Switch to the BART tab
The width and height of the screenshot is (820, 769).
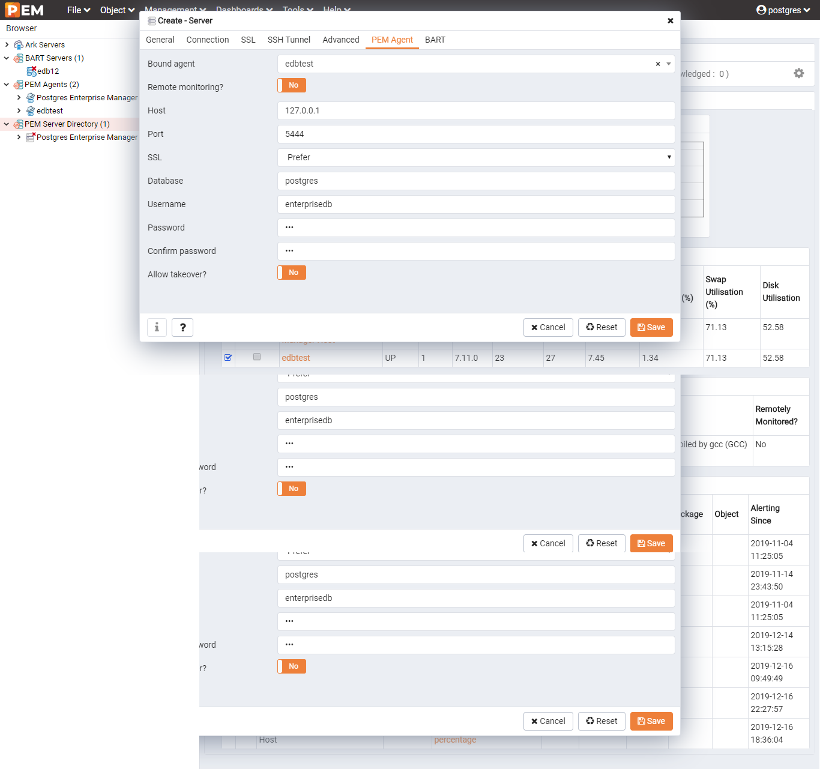click(435, 40)
